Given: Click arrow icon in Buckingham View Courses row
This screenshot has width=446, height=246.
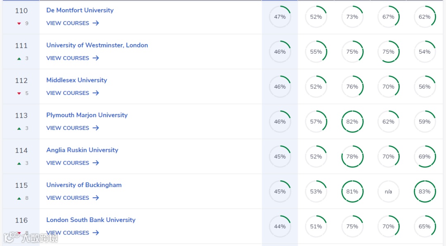Looking at the screenshot, I should click(x=96, y=198).
